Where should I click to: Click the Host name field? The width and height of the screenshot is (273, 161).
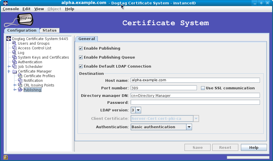point(195,80)
